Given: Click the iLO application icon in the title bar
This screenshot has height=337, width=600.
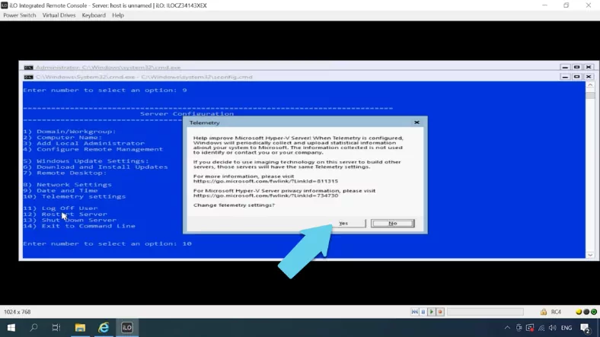Looking at the screenshot, I should click(5, 5).
